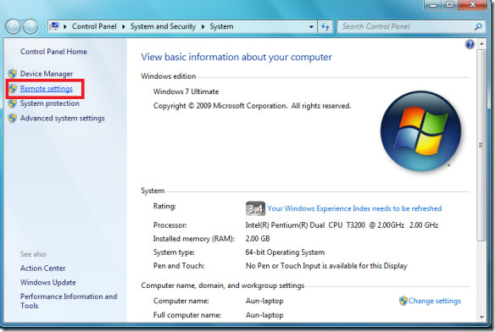Click the shield icon beside Device Manager
The width and height of the screenshot is (495, 332).
13,74
